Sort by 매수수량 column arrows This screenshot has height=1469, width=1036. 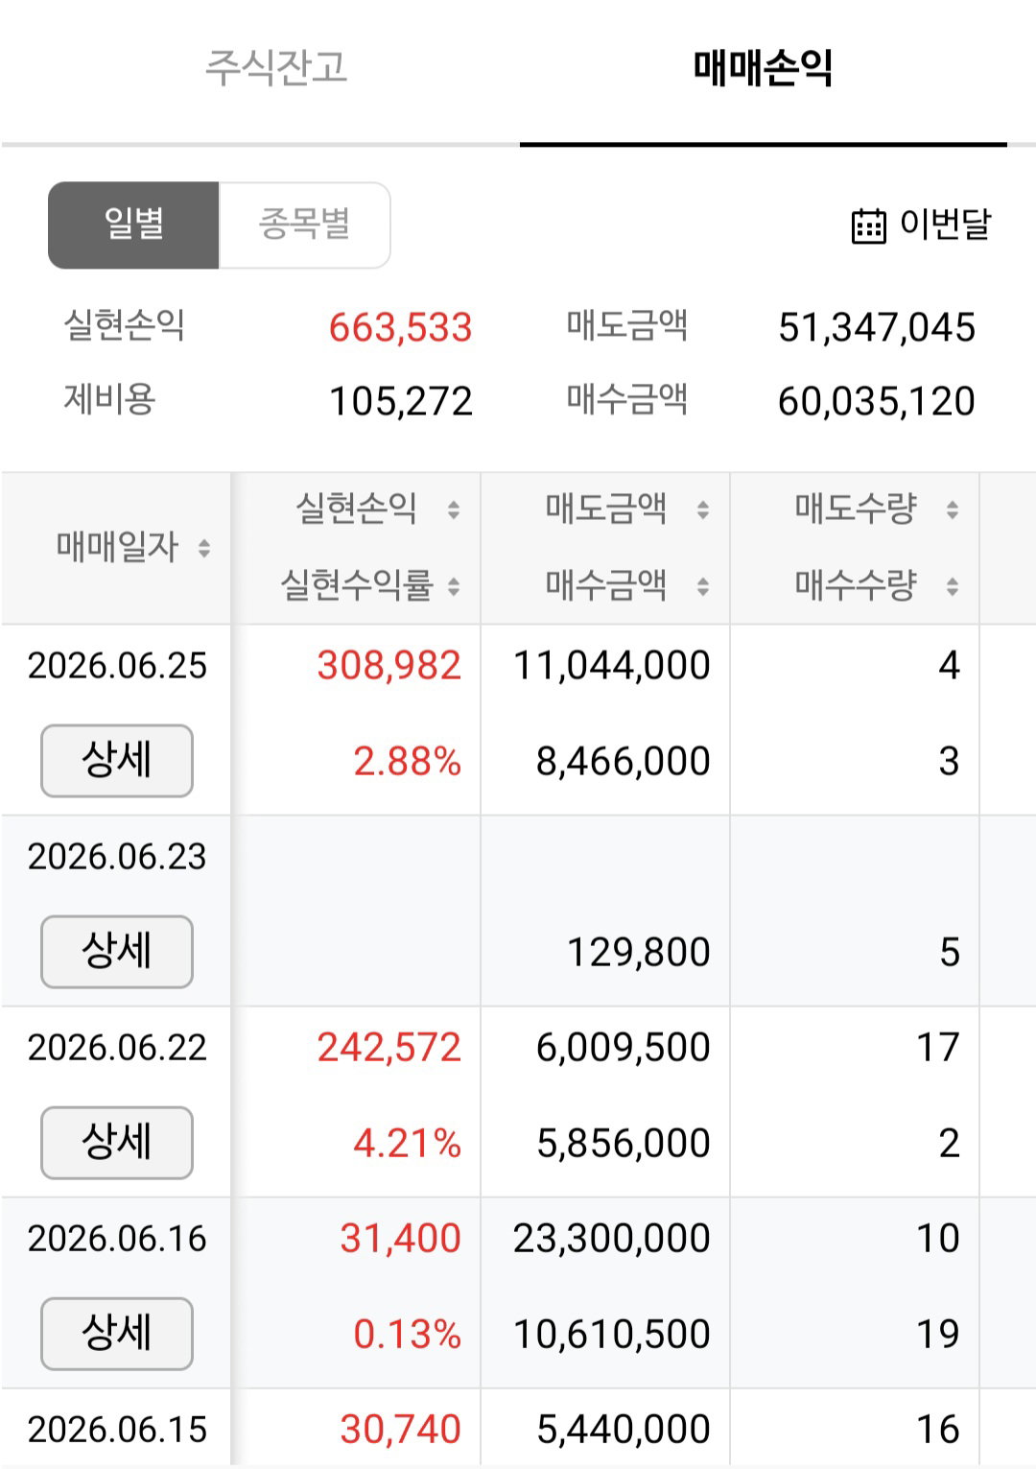pyautogui.click(x=953, y=586)
